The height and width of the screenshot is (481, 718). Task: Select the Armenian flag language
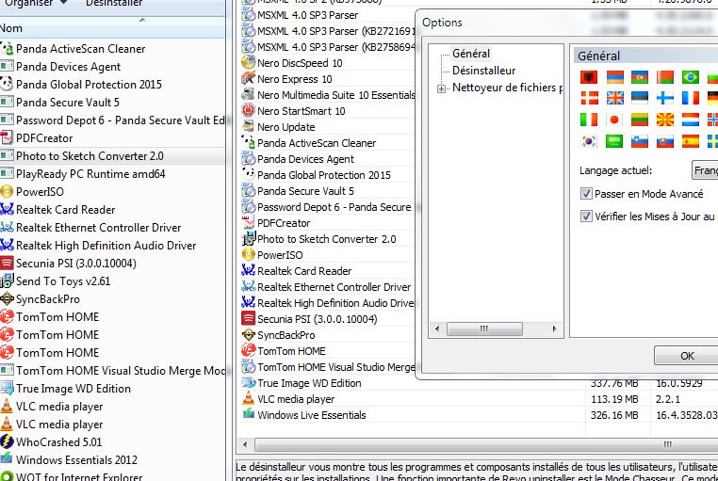614,77
